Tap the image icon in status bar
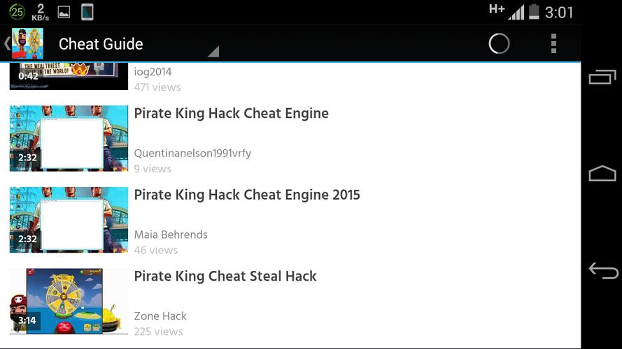This screenshot has height=349, width=622. [x=64, y=12]
